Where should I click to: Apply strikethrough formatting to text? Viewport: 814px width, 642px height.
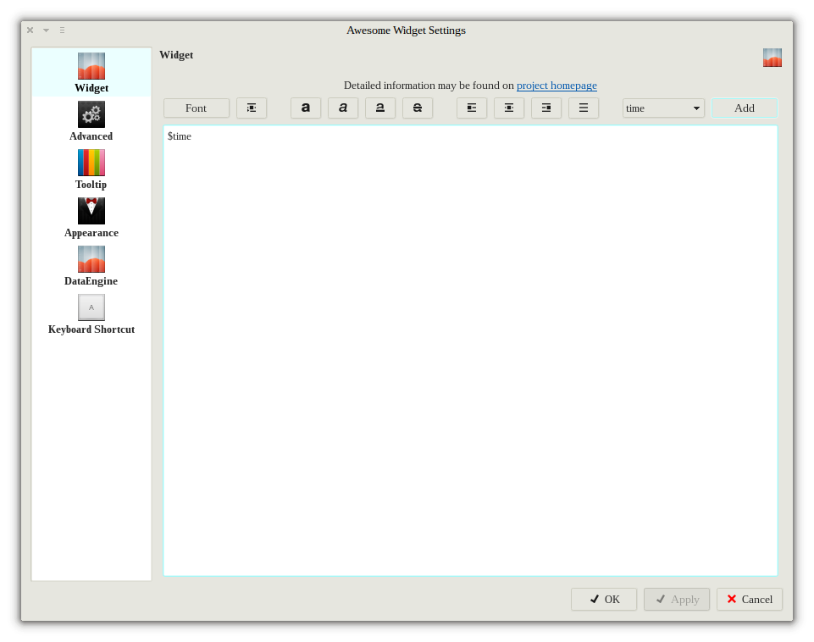pos(418,108)
